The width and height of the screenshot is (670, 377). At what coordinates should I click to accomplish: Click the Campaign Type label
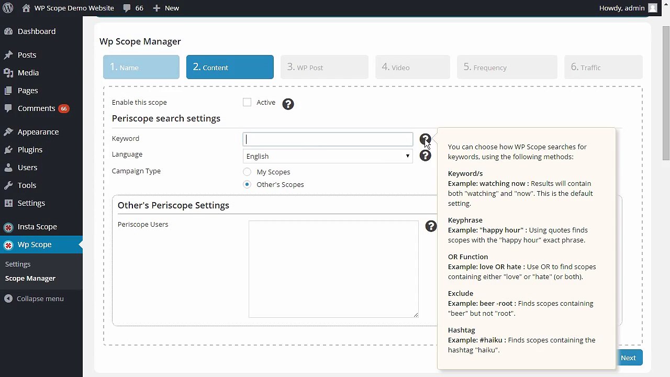click(136, 171)
